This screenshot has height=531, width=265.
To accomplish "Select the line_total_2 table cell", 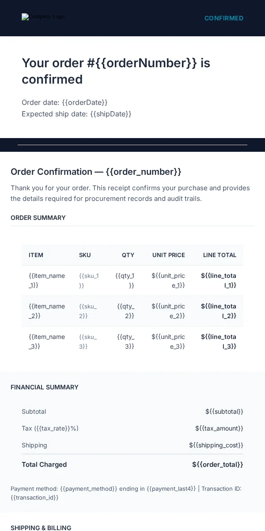I will pyautogui.click(x=218, y=311).
